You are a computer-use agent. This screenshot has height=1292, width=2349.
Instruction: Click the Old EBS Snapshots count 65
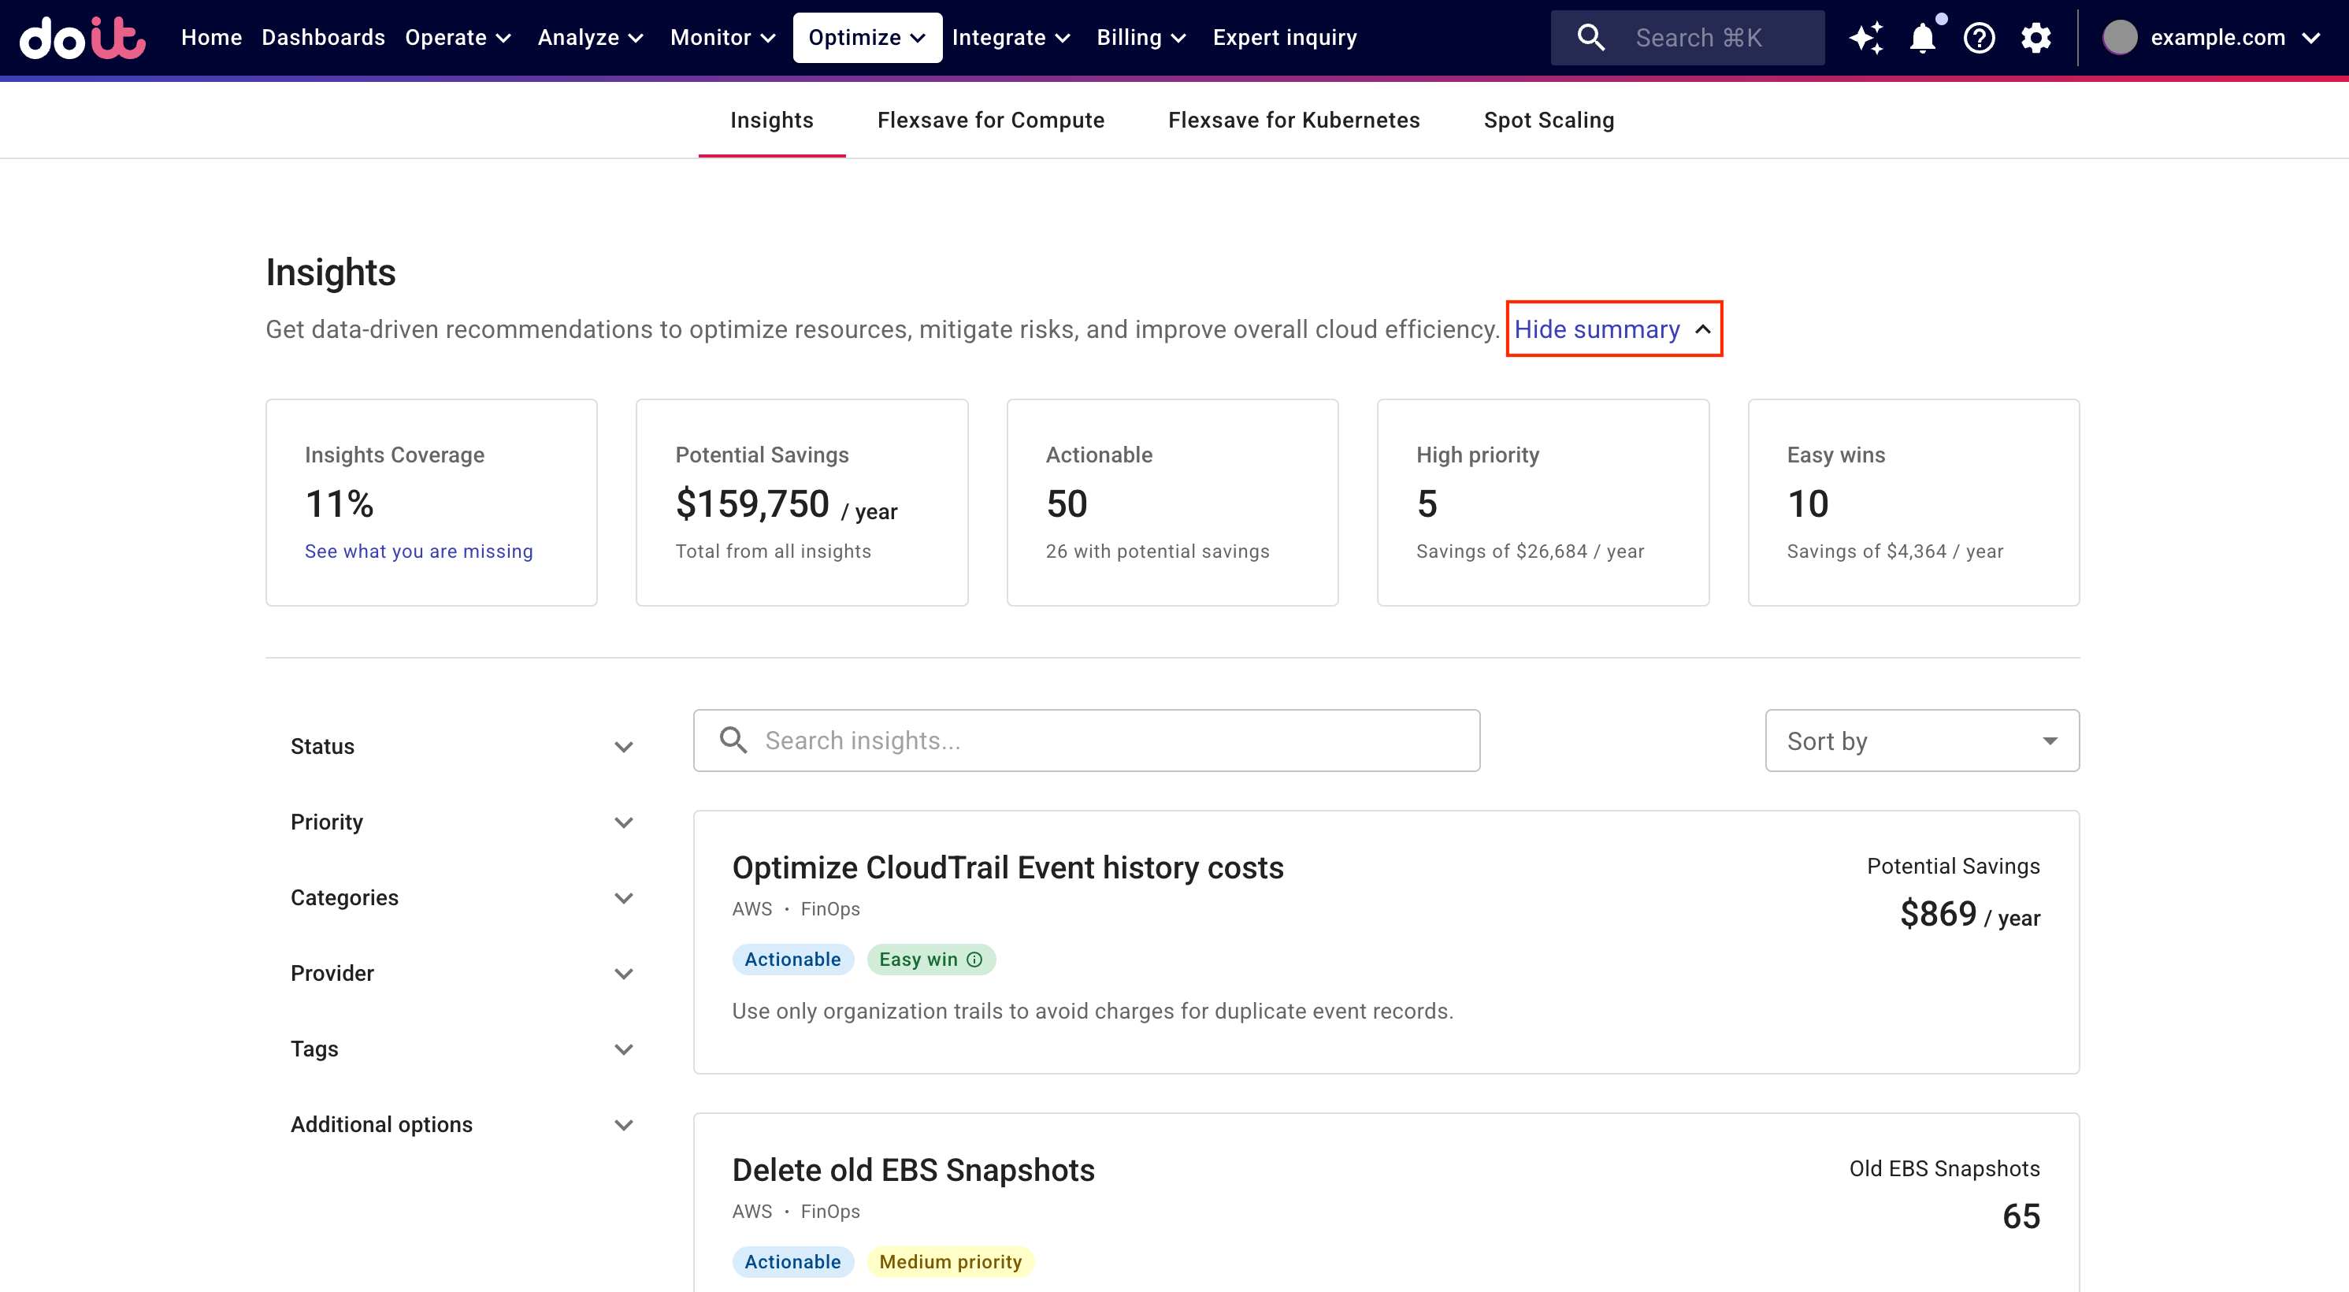pyautogui.click(x=2021, y=1216)
